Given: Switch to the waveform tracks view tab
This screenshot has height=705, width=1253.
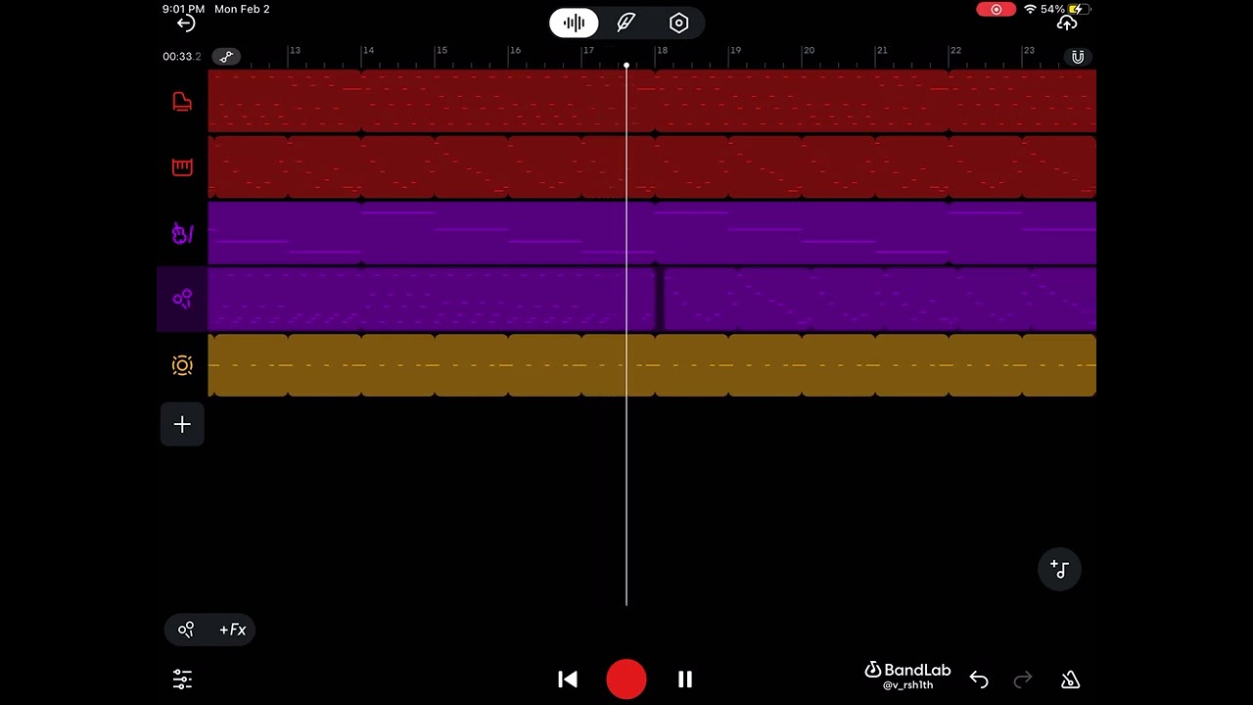Looking at the screenshot, I should click(574, 23).
